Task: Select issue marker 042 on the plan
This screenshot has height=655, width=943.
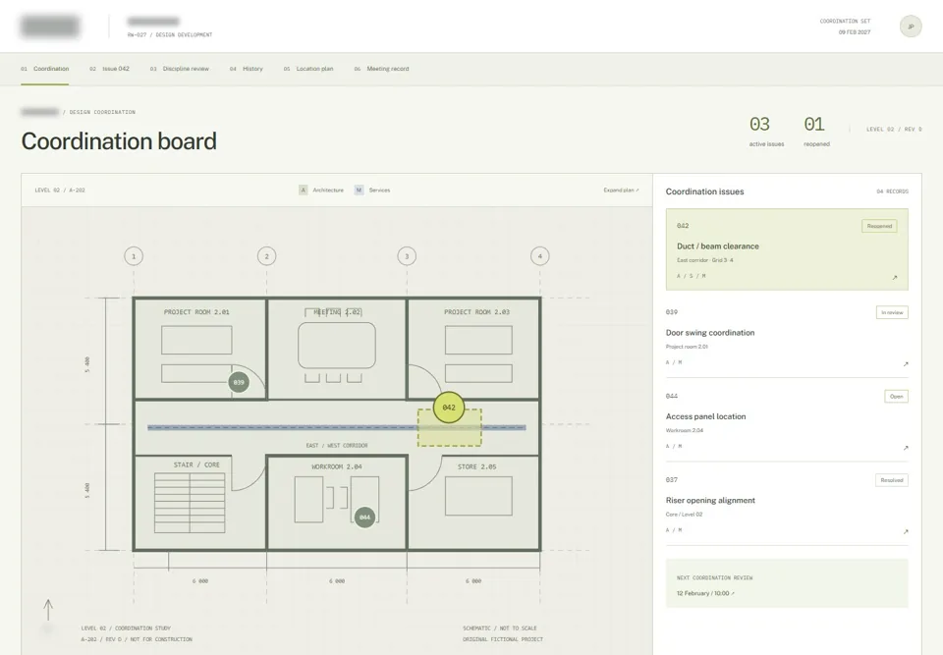Action: (449, 408)
